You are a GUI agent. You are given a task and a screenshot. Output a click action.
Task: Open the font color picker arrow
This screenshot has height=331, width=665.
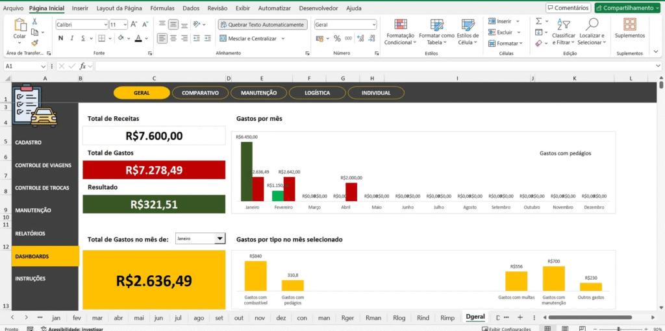click(147, 38)
